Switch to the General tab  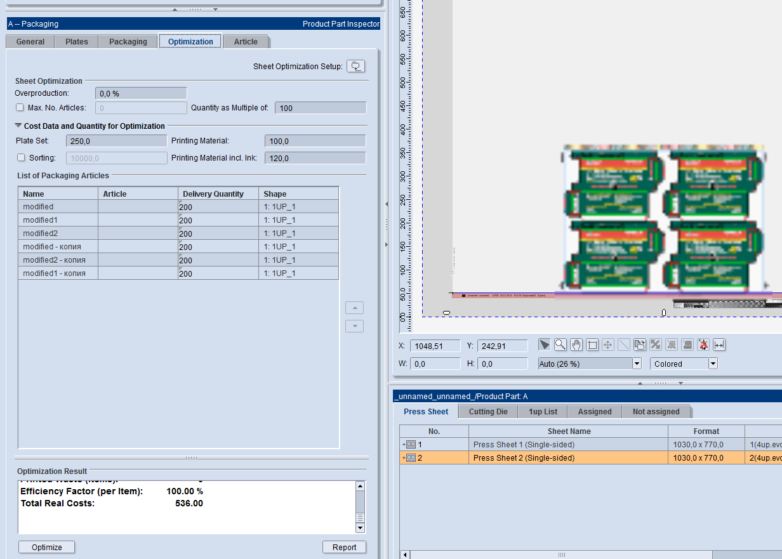coord(30,41)
